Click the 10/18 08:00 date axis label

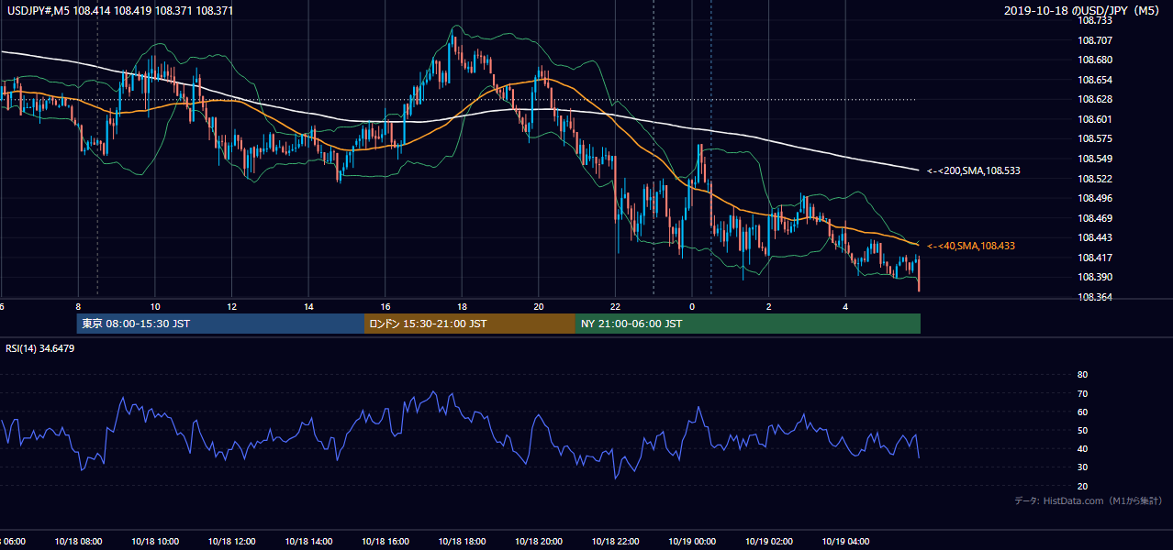tap(78, 541)
